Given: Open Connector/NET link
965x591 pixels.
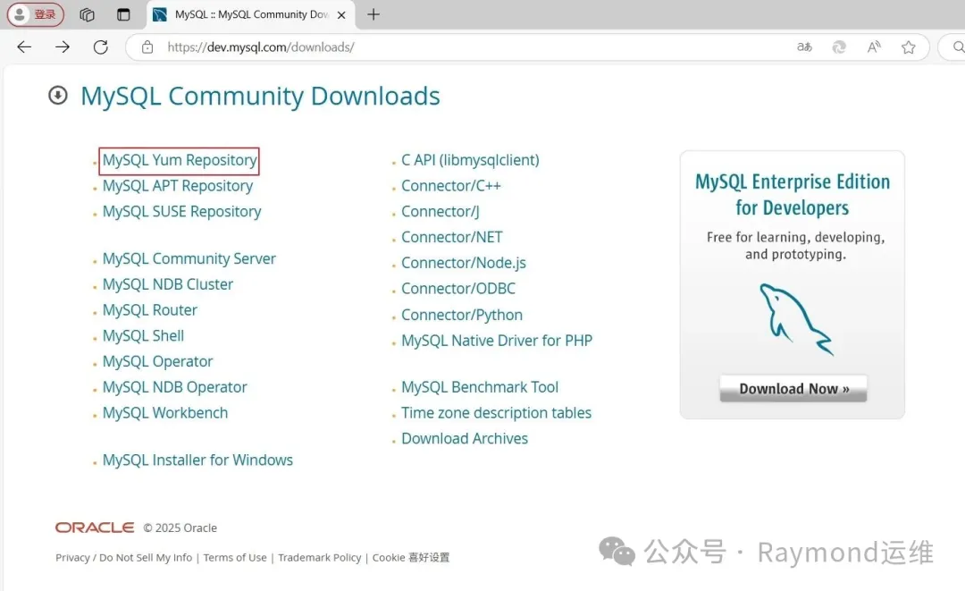Looking at the screenshot, I should [x=452, y=237].
